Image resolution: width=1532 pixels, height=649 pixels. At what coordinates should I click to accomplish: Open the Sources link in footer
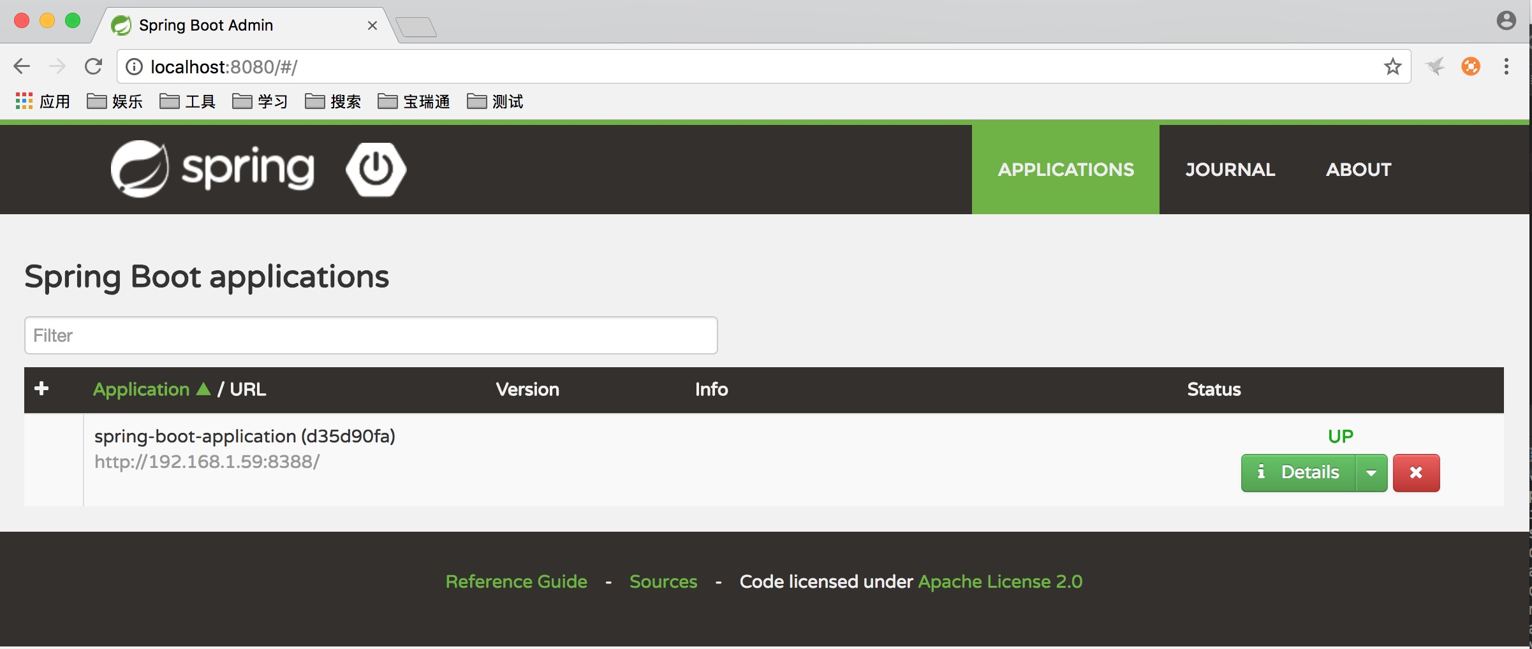(x=663, y=581)
